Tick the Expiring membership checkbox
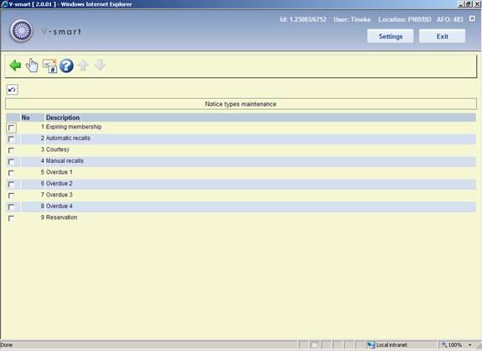The image size is (482, 351). tap(12, 128)
